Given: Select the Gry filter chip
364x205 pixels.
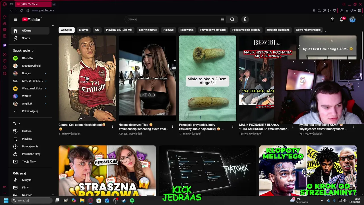Looking at the screenshot, I should point(97,30).
